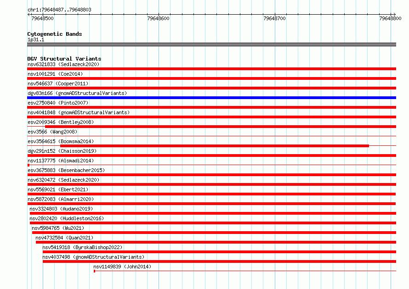Image resolution: width=409 pixels, height=289 pixels.
Task: Open the esv3564615 (Boomsma2014) label
Action: point(61,141)
